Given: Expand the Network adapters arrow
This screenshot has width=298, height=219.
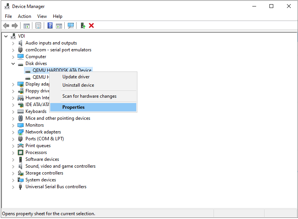Looking at the screenshot, I should pyautogui.click(x=13, y=132).
